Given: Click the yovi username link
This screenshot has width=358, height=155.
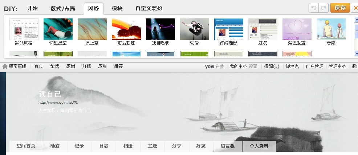Looking at the screenshot, I should coord(209,66).
